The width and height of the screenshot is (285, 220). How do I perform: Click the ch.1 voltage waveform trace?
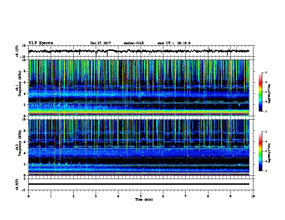pos(139,51)
